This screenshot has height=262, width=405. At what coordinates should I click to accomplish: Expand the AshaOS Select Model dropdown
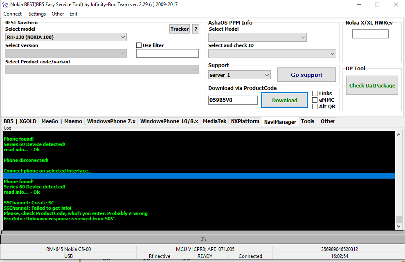(257, 37)
